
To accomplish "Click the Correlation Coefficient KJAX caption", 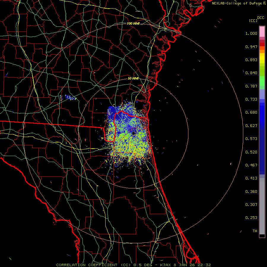I will (133, 265).
